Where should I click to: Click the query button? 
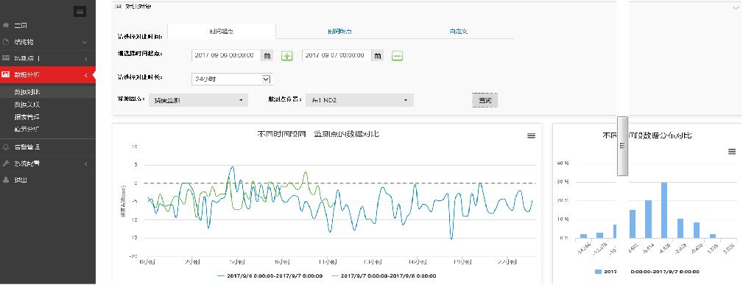tap(485, 100)
